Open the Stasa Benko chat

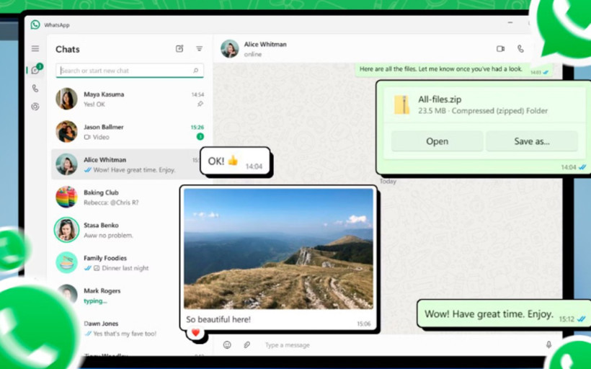[x=117, y=230]
